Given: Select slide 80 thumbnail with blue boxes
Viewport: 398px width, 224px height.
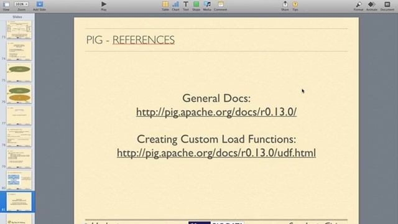Looking at the screenshot, I should point(19,180).
